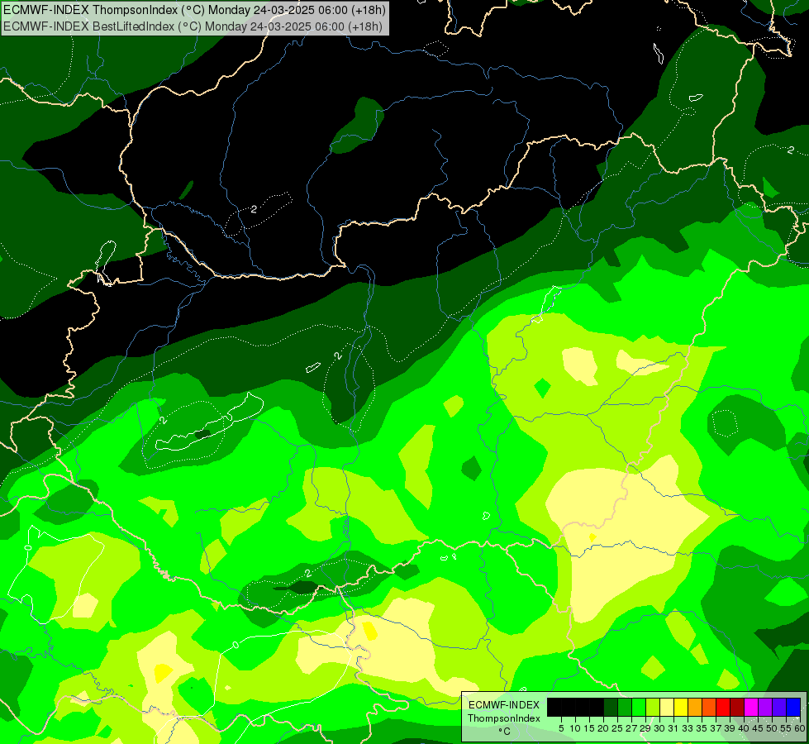
Task: Click the legend scale value '39'
Action: click(x=730, y=728)
